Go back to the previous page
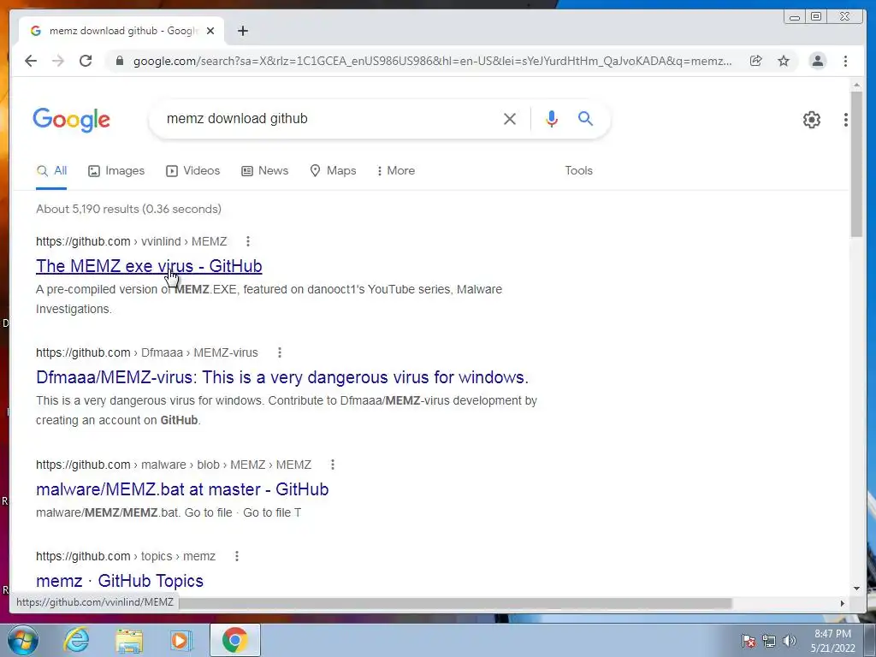Screen dimensions: 876x657 [x=31, y=61]
